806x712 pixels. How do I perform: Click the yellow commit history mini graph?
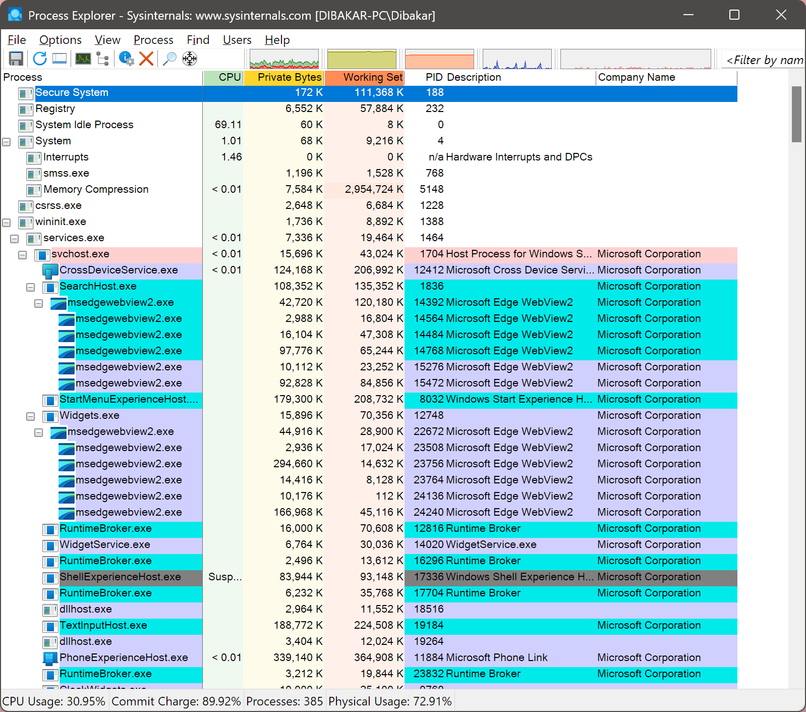(x=362, y=59)
